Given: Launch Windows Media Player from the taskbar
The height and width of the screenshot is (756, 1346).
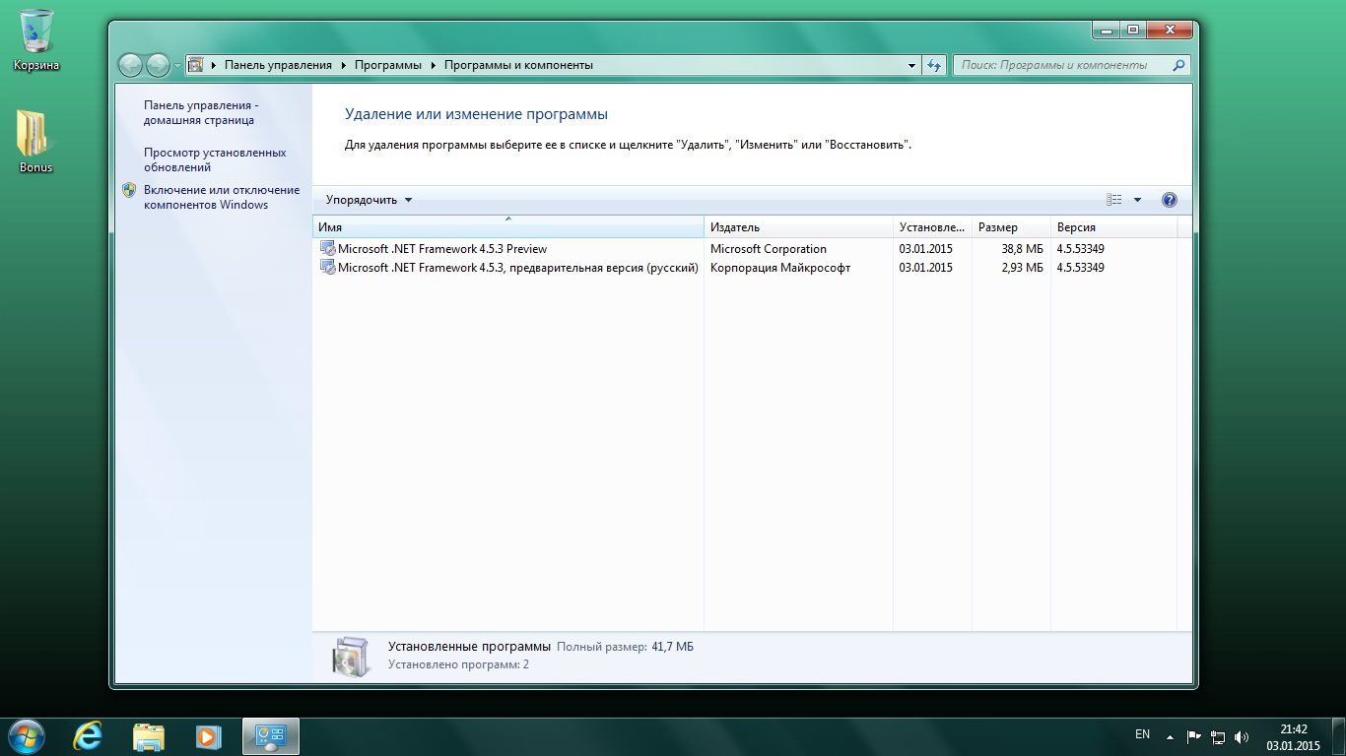Looking at the screenshot, I should coord(208,736).
